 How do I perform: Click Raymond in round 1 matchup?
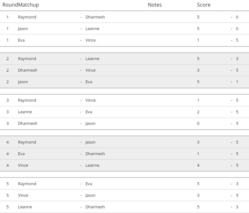tap(27, 17)
